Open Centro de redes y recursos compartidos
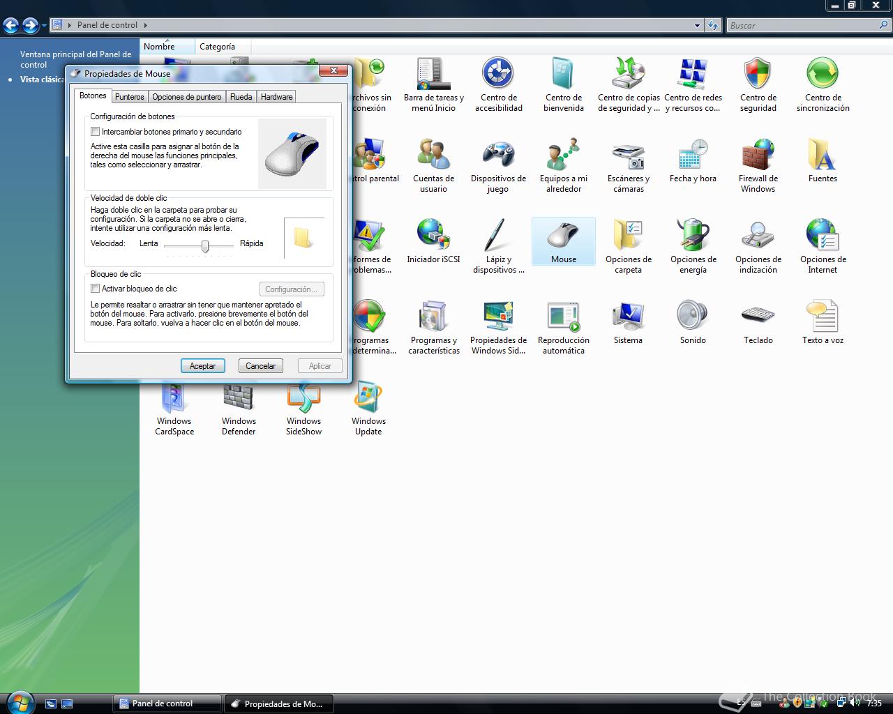The width and height of the screenshot is (893, 714). [693, 84]
